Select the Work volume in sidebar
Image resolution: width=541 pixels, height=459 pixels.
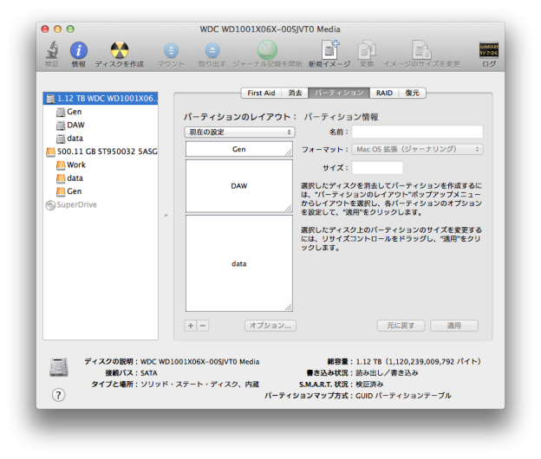[76, 165]
